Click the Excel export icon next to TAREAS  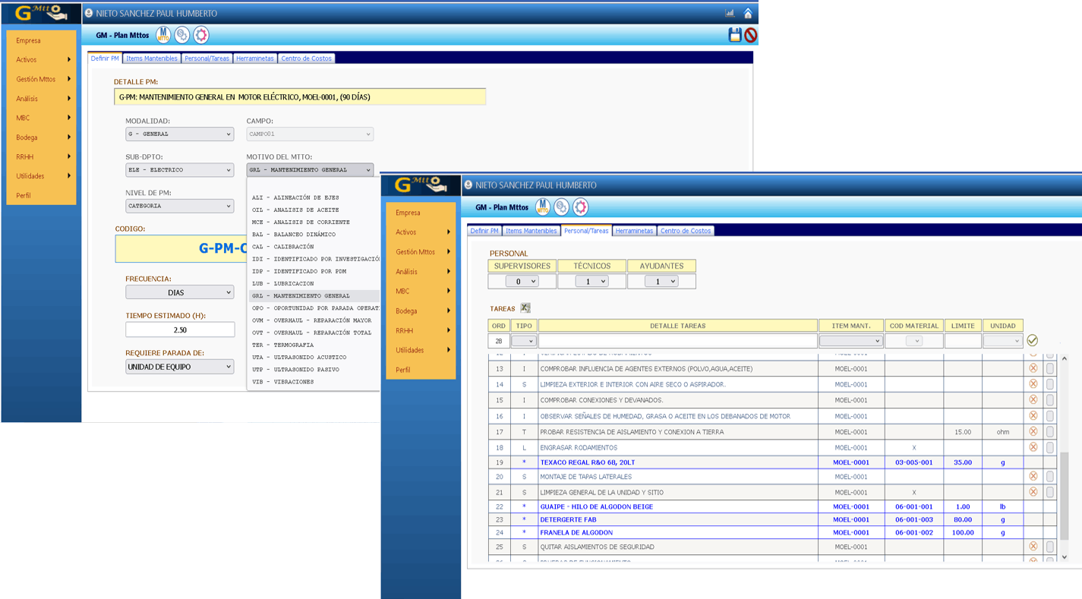(x=525, y=308)
